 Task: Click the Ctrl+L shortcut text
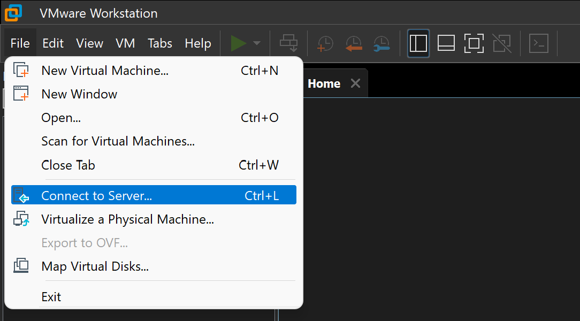click(x=262, y=196)
